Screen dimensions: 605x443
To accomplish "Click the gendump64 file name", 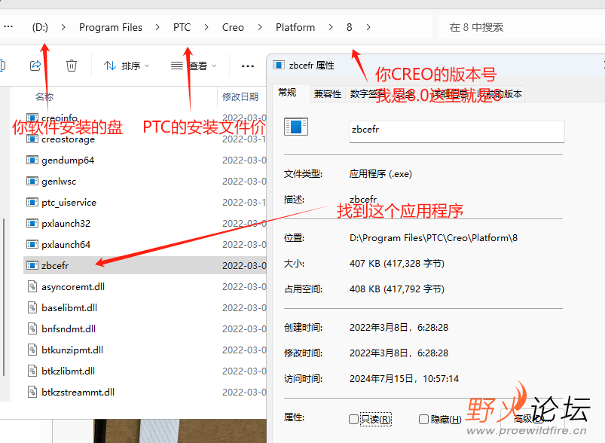I will click(68, 160).
